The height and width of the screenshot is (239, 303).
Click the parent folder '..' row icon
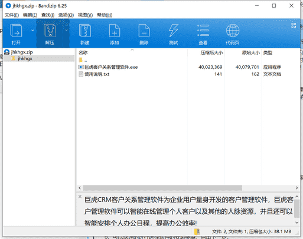click(x=81, y=60)
